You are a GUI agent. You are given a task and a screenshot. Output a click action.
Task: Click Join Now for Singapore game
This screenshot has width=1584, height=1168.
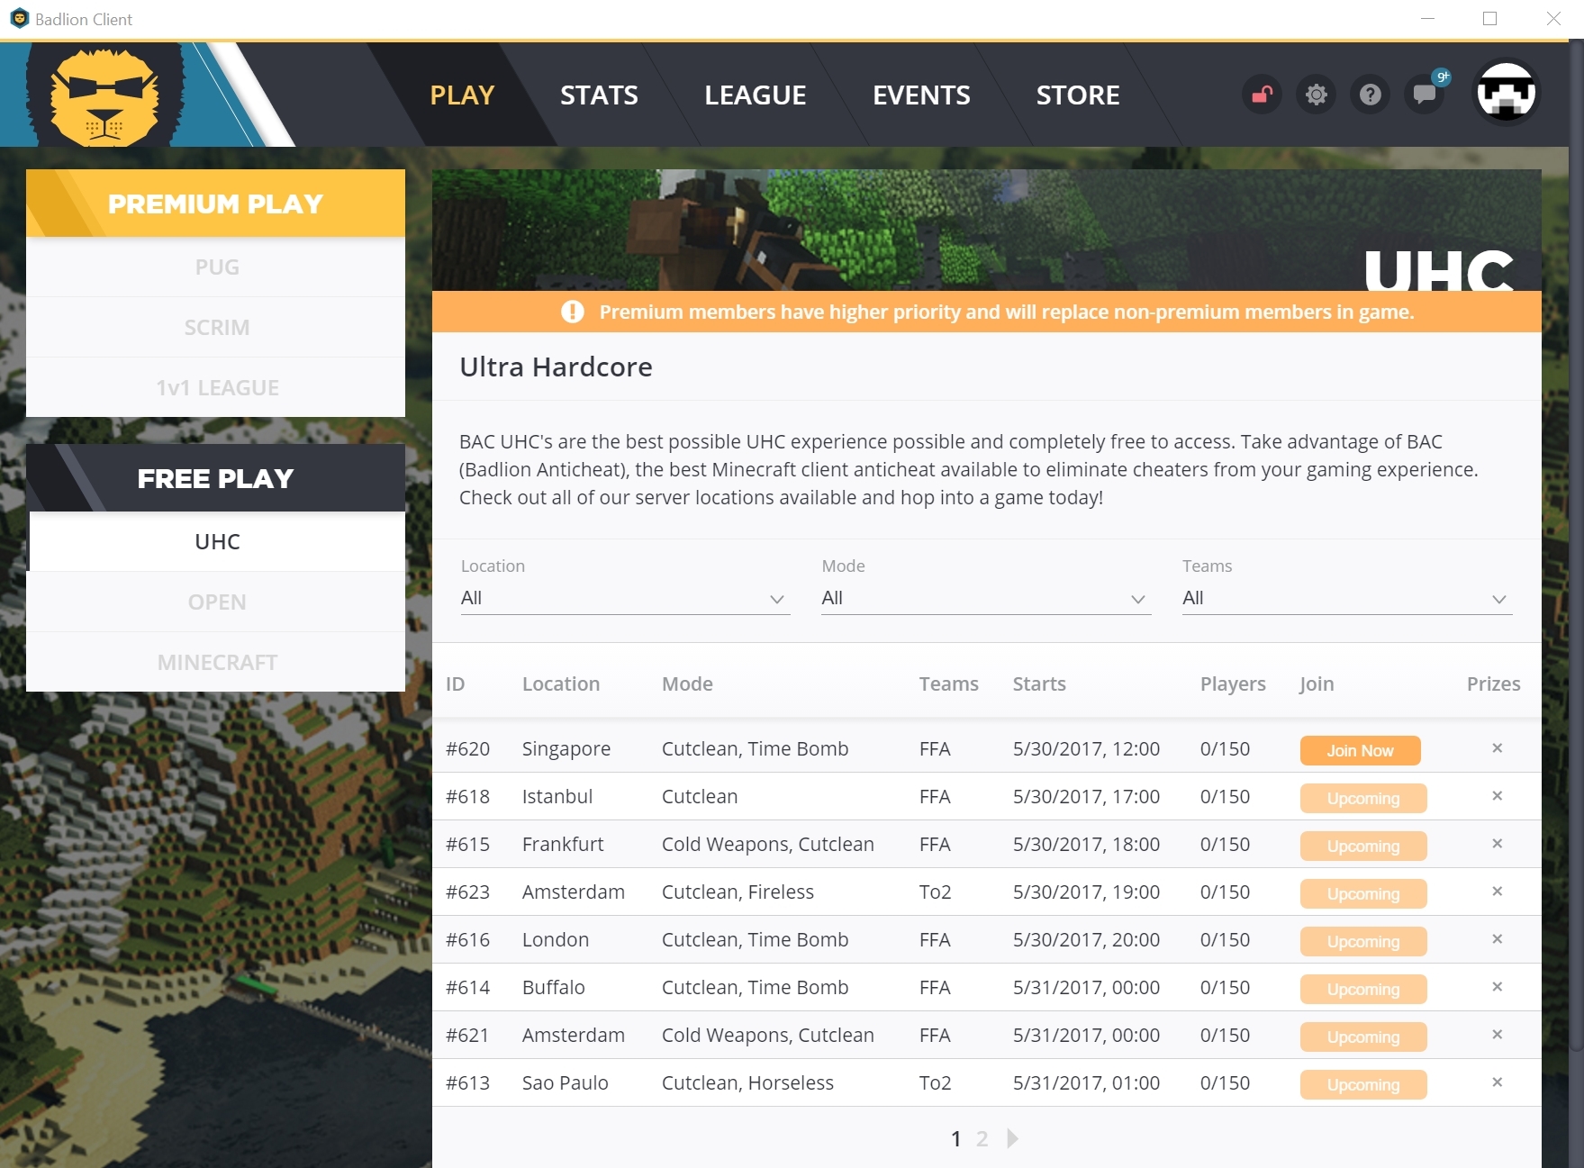click(x=1360, y=750)
